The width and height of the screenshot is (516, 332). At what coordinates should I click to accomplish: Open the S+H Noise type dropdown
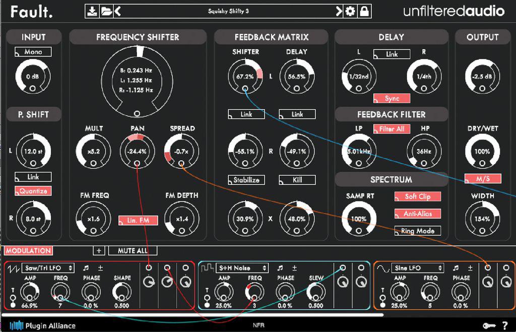pyautogui.click(x=242, y=268)
